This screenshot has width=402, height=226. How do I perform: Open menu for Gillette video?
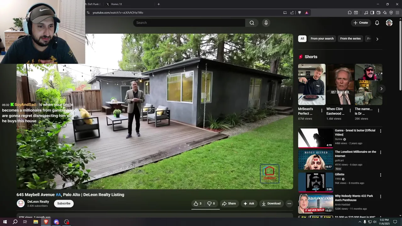[381, 175]
